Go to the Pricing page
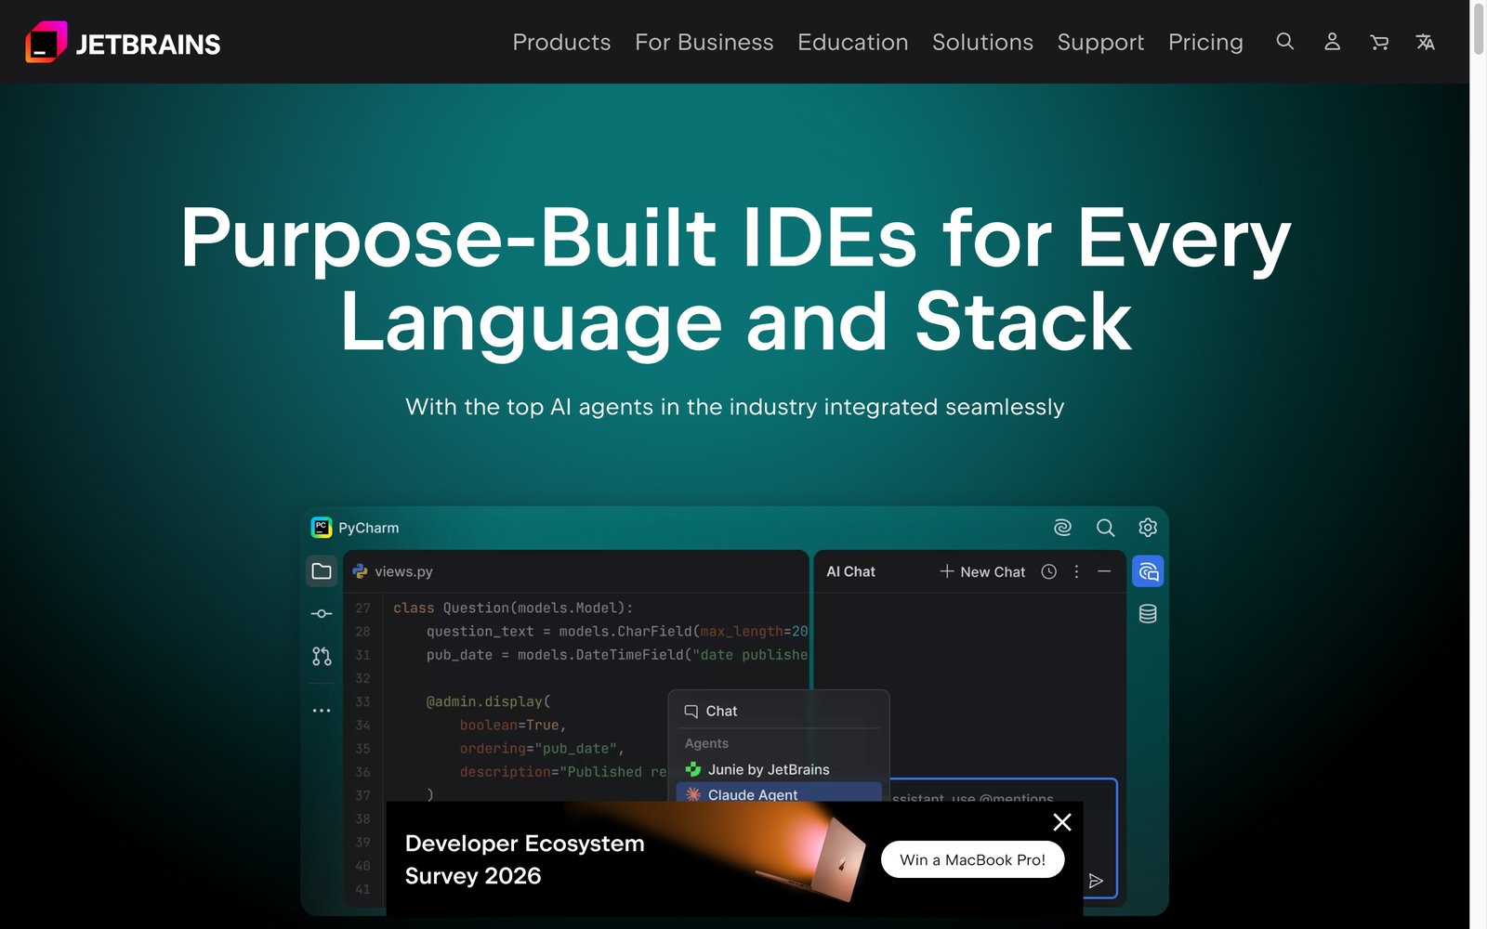 pos(1205,43)
